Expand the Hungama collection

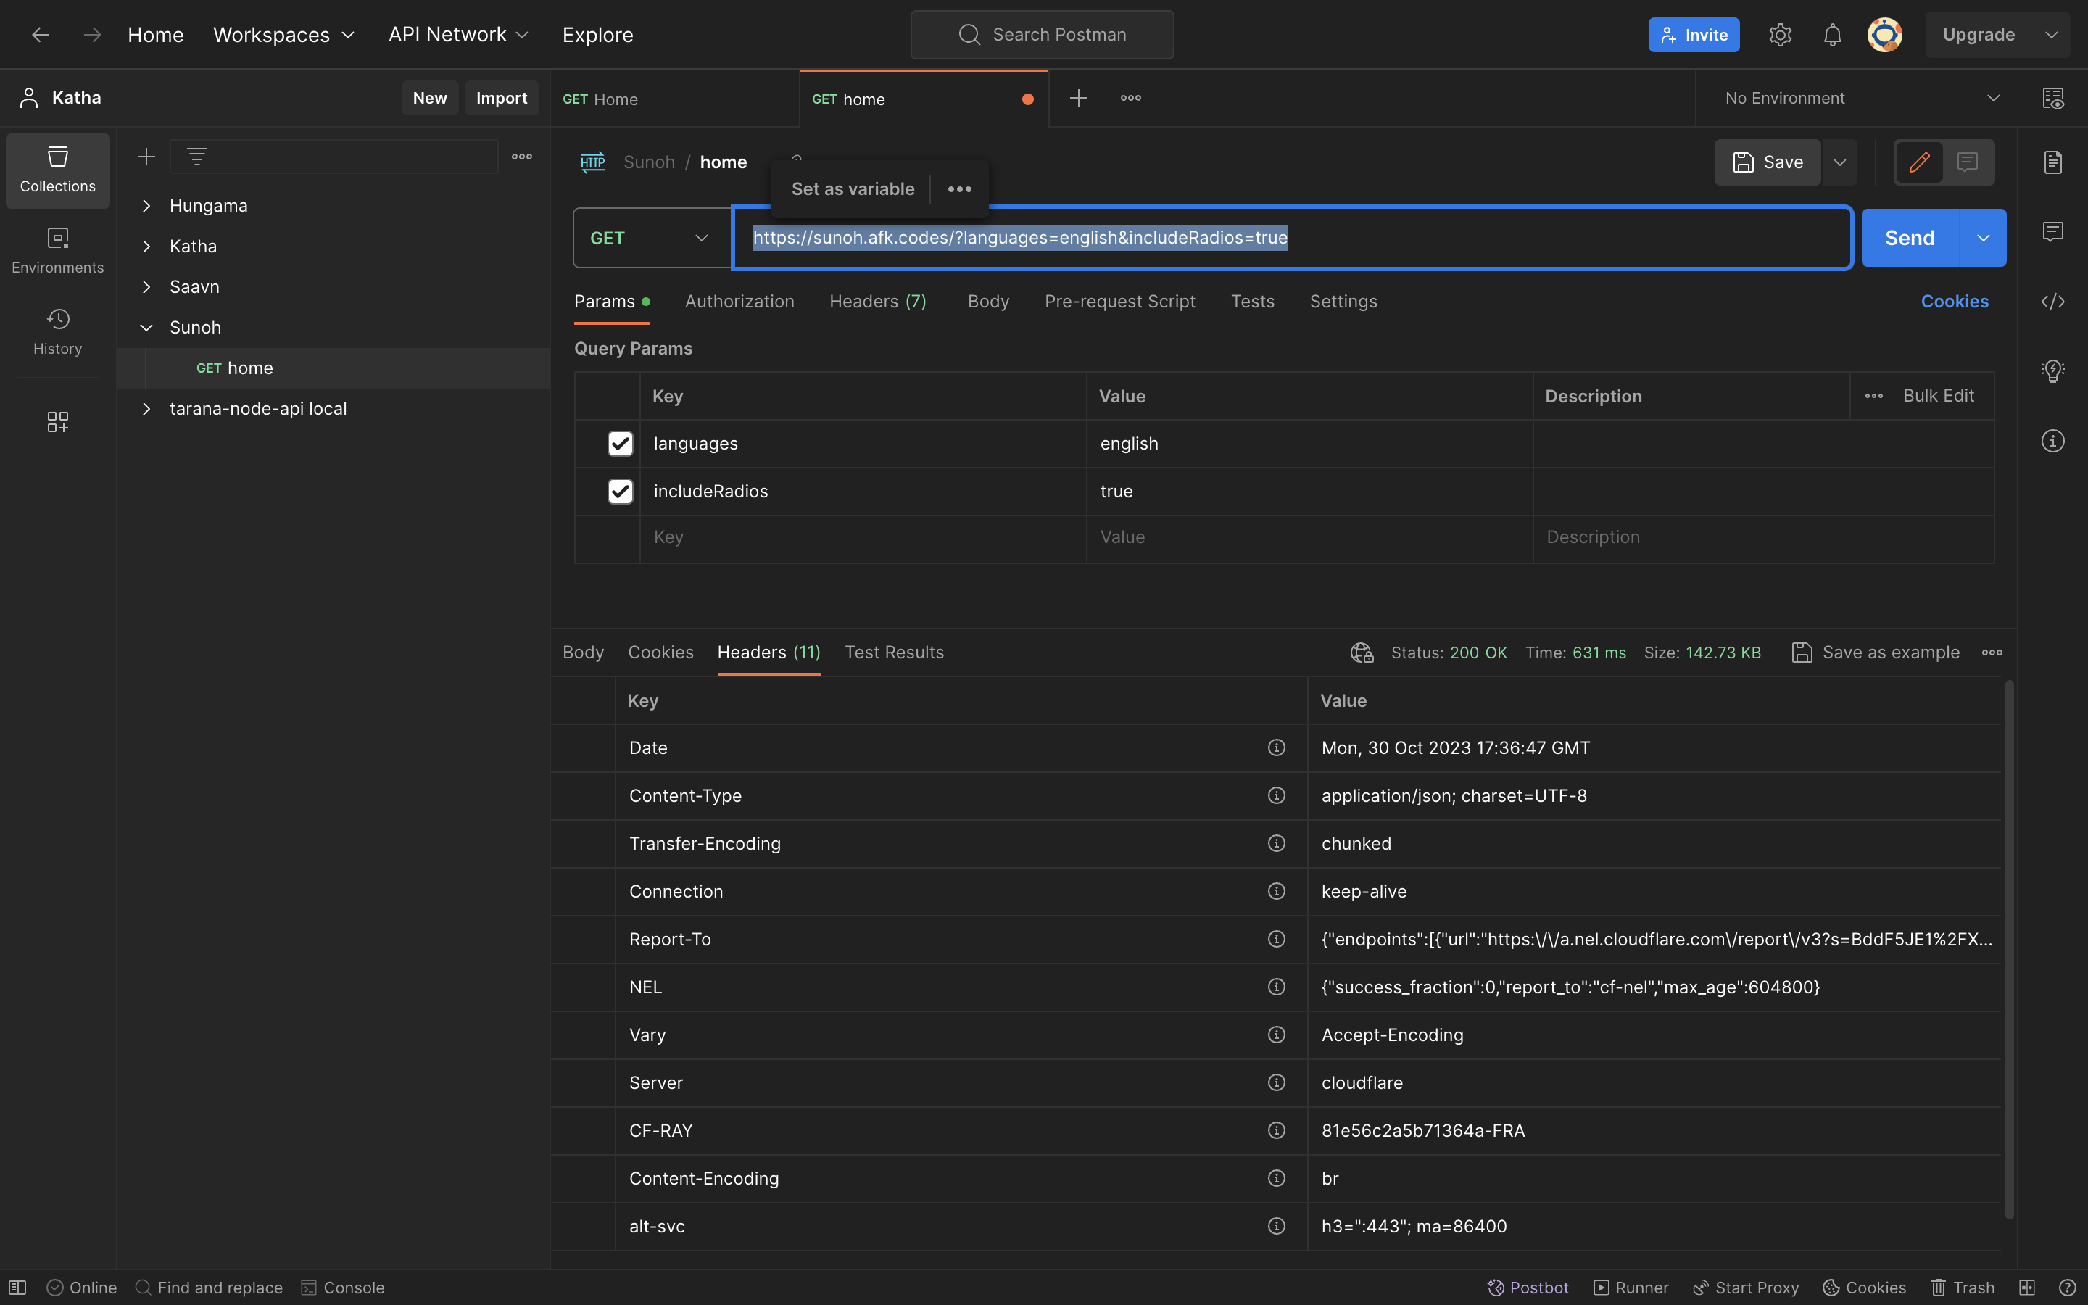tap(146, 205)
